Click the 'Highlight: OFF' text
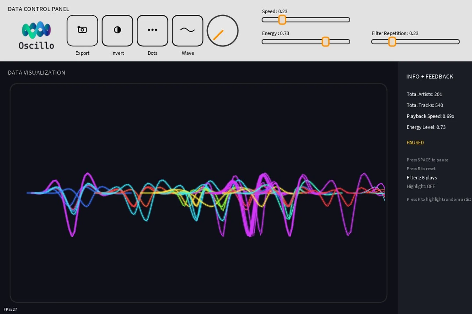Image resolution: width=472 pixels, height=314 pixels. coord(421,187)
